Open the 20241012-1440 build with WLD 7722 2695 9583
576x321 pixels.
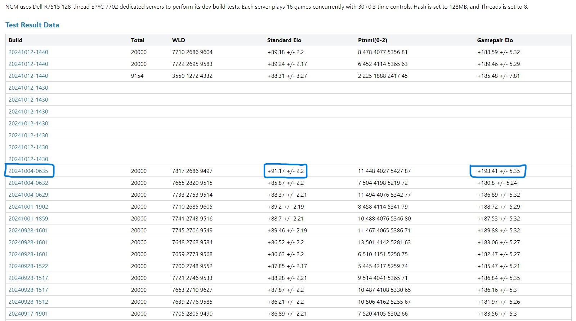coord(28,64)
